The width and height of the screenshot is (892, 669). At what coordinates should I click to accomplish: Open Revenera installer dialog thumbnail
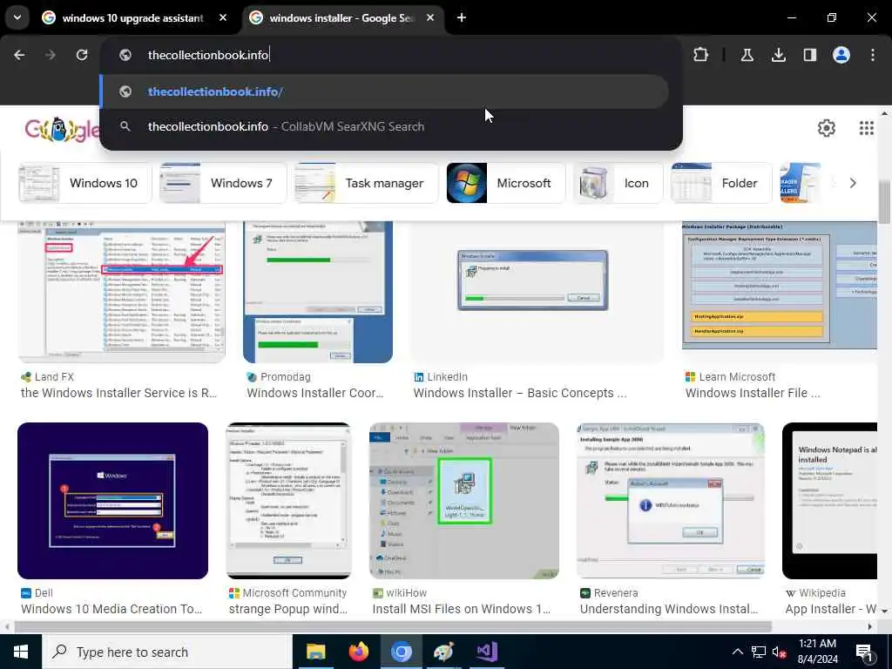(x=671, y=501)
